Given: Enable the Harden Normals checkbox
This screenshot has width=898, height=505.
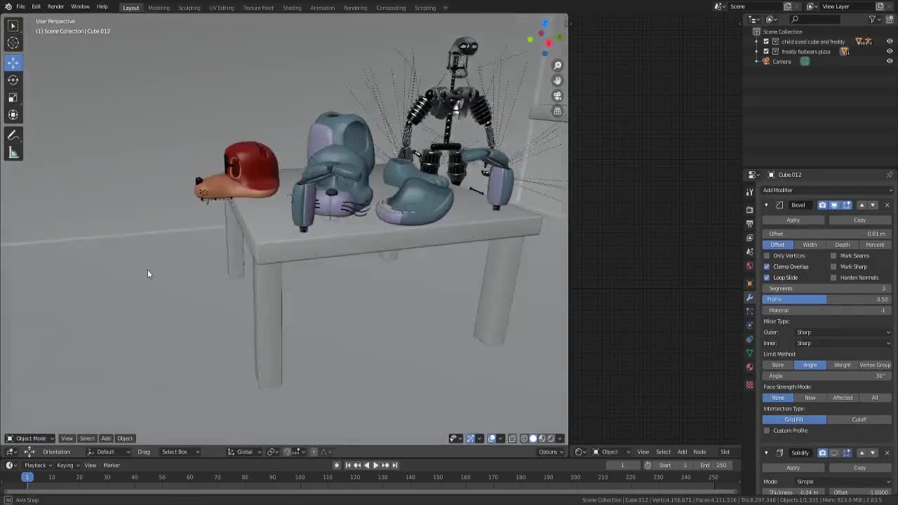Looking at the screenshot, I should coord(833,278).
